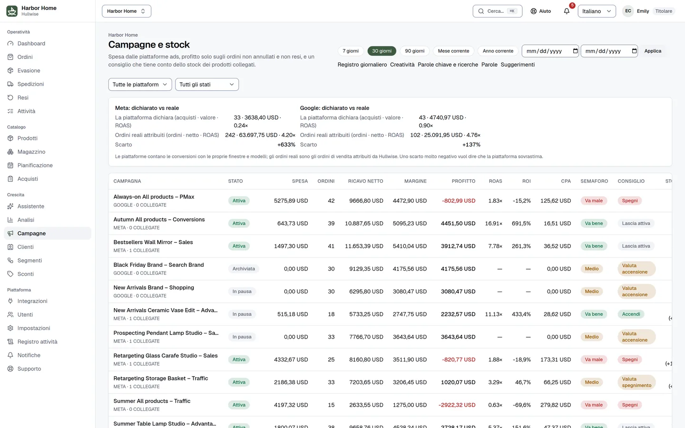Image resolution: width=685 pixels, height=428 pixels.
Task: Open the Harbor Home store switcher
Action: tap(127, 11)
